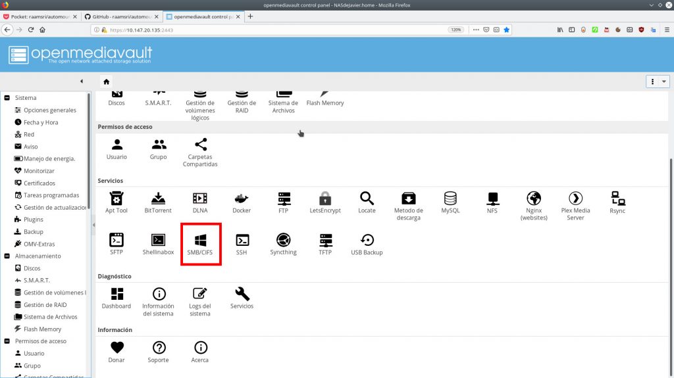This screenshot has height=378, width=674.
Task: Open a new browser tab
Action: [250, 16]
